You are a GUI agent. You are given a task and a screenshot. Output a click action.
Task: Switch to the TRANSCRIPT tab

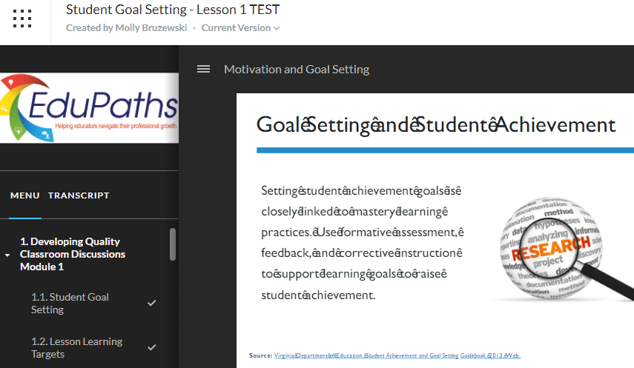pyautogui.click(x=79, y=195)
